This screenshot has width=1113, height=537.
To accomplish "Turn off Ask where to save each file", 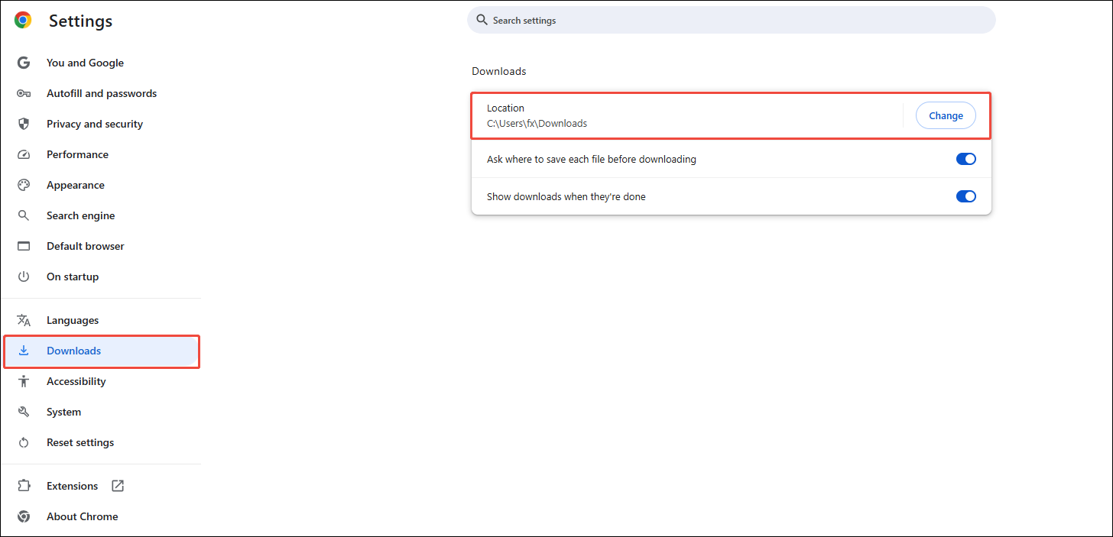I will click(966, 159).
